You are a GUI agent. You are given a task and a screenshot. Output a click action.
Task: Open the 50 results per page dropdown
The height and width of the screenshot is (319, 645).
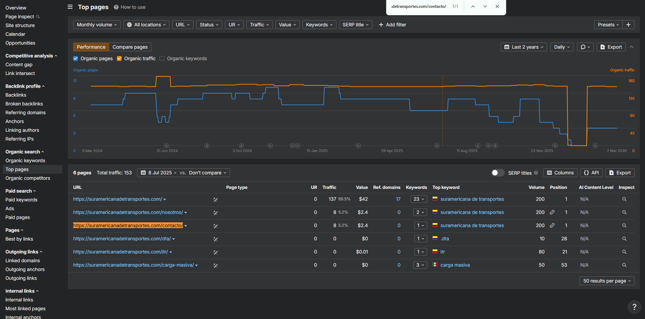(607, 281)
